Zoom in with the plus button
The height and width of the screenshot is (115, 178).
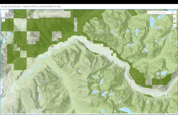[3, 13]
